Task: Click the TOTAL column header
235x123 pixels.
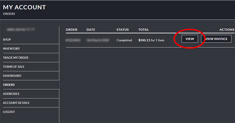Action: click(143, 30)
